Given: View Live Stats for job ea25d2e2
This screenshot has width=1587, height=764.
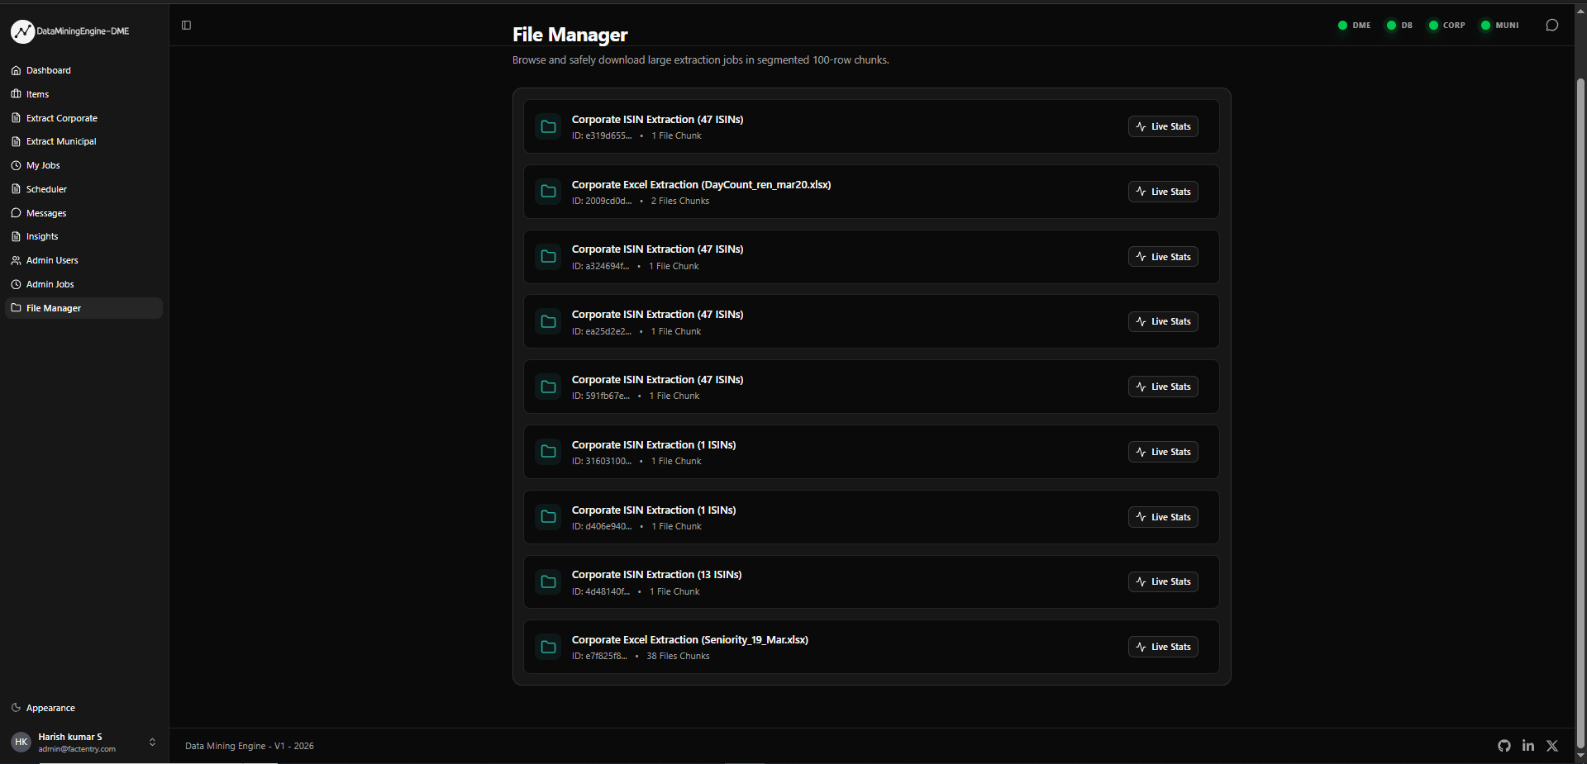Looking at the screenshot, I should 1163,321.
